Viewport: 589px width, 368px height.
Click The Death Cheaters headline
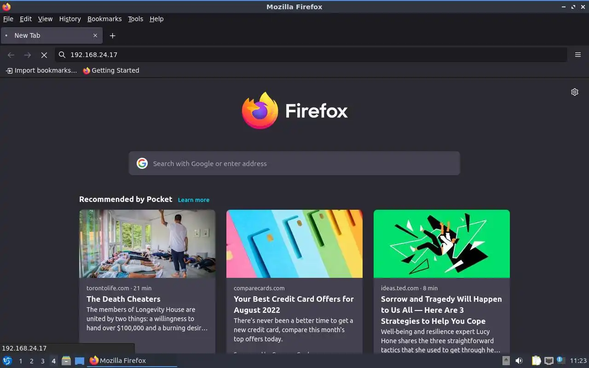point(123,299)
